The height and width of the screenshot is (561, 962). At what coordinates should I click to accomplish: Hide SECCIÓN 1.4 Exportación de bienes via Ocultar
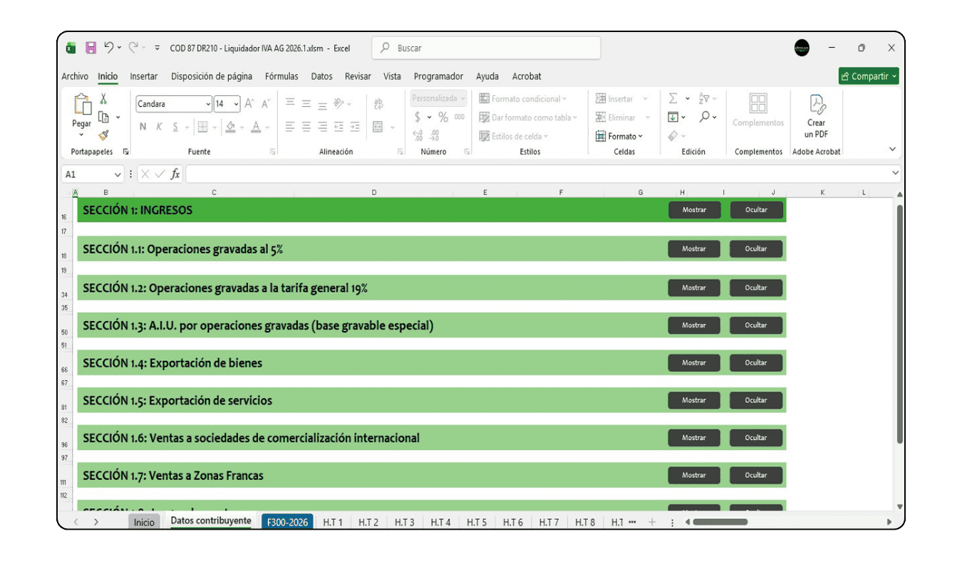click(755, 363)
